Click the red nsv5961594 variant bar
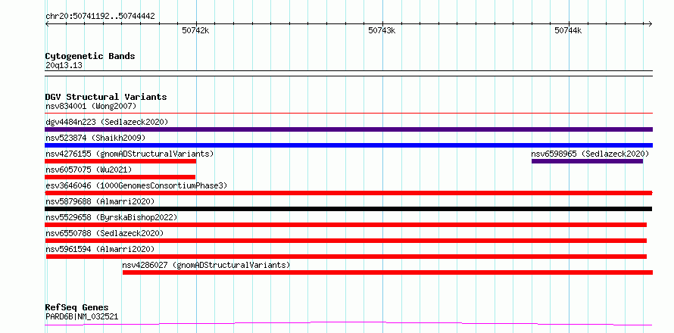 pyautogui.click(x=346, y=257)
